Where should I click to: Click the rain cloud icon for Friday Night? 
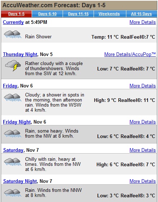pos(13,134)
